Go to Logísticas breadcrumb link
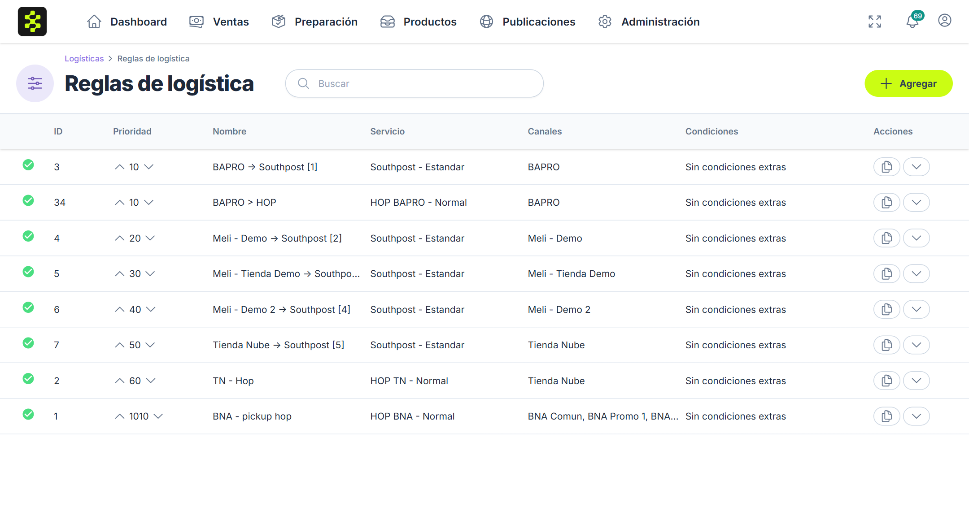The width and height of the screenshot is (969, 511). [84, 58]
